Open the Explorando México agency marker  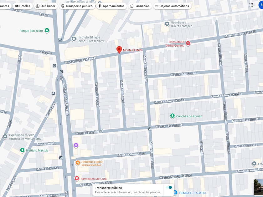pyautogui.click(x=5, y=136)
